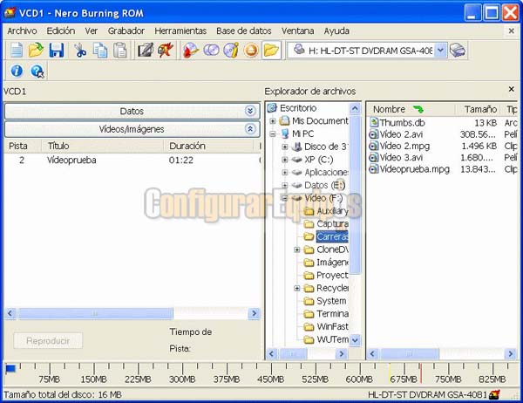Screen dimensions: 523x403
Task: Click the context help question icon
Action: coord(37,72)
